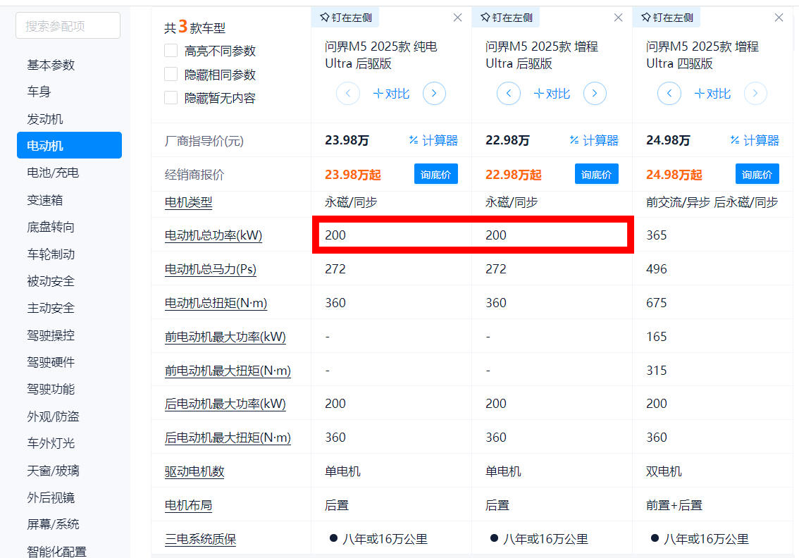Go to 发动机 section
The width and height of the screenshot is (799, 558).
pos(45,119)
